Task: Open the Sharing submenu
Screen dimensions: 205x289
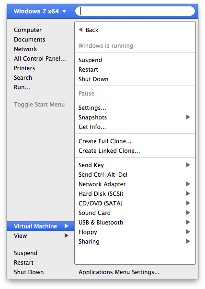Action: coord(135,242)
